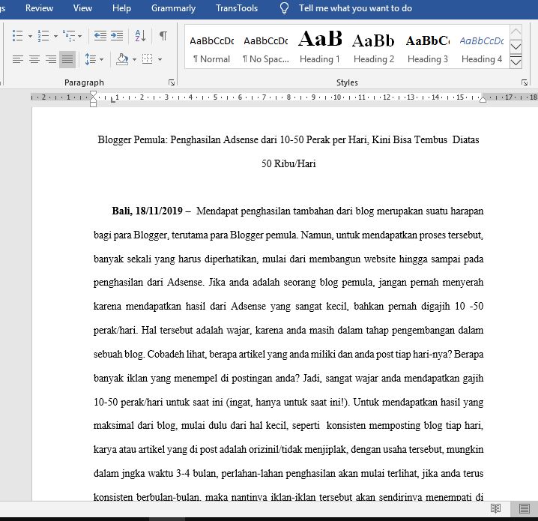
Task: Expand the full Styles gallery
Action: pyautogui.click(x=516, y=62)
